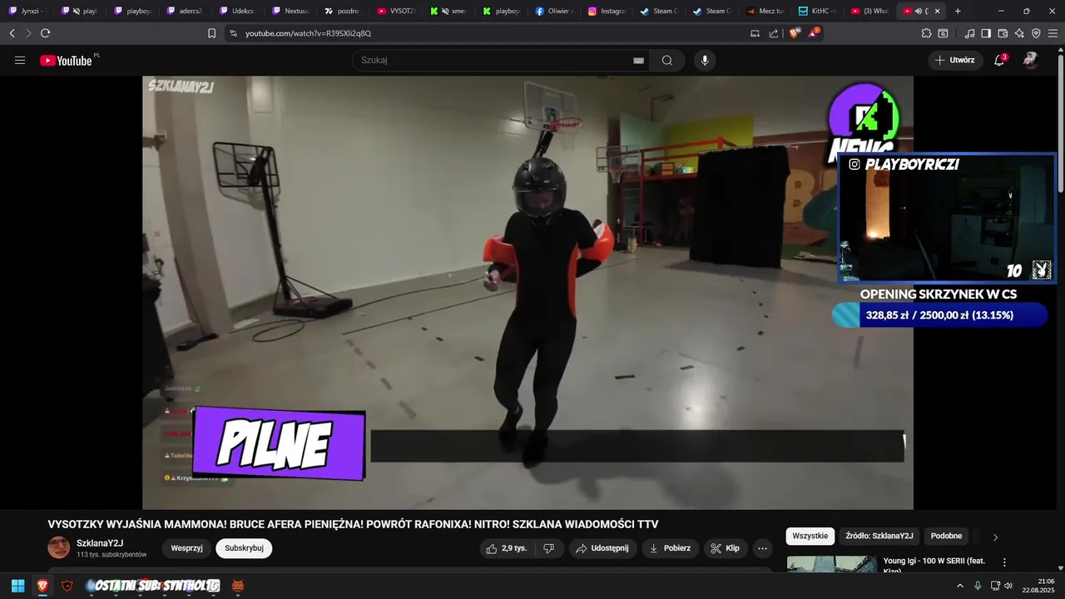Open a new browser tab
The image size is (1065, 599).
pos(958,11)
